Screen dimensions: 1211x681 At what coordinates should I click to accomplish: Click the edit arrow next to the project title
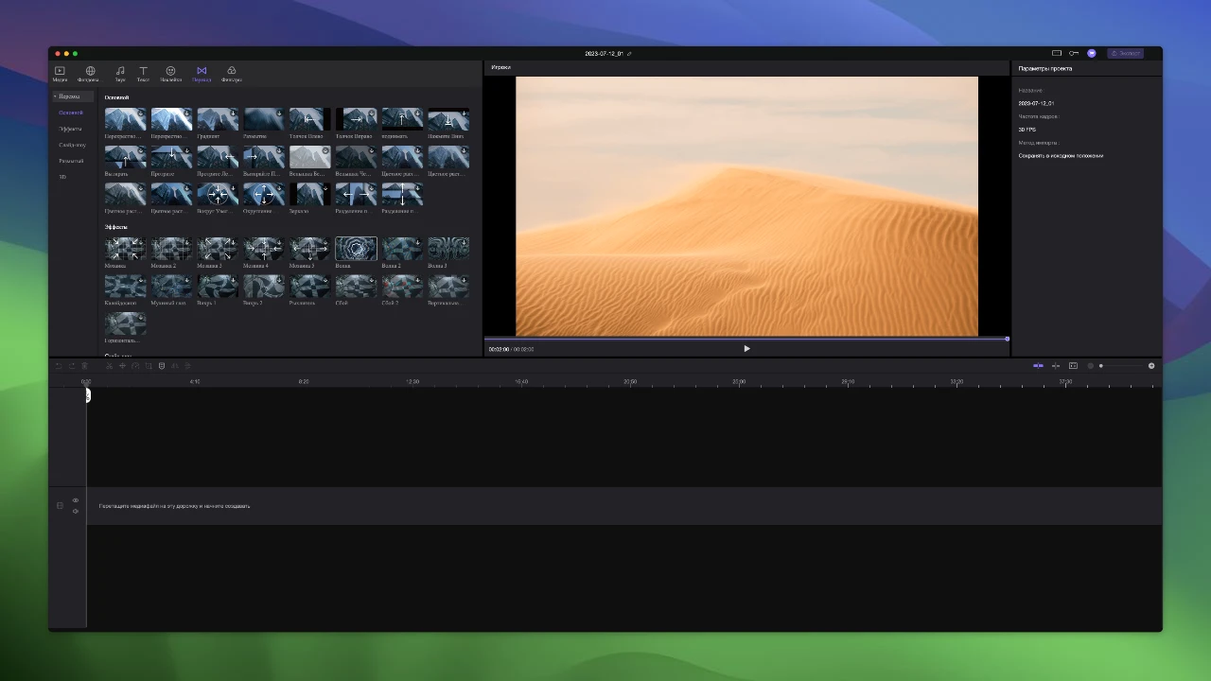coord(629,54)
